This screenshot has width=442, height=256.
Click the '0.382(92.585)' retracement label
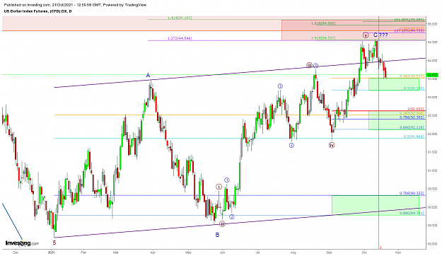(x=412, y=113)
